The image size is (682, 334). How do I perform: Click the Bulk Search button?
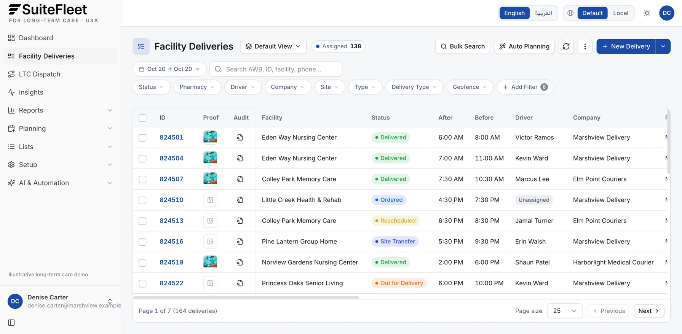463,46
